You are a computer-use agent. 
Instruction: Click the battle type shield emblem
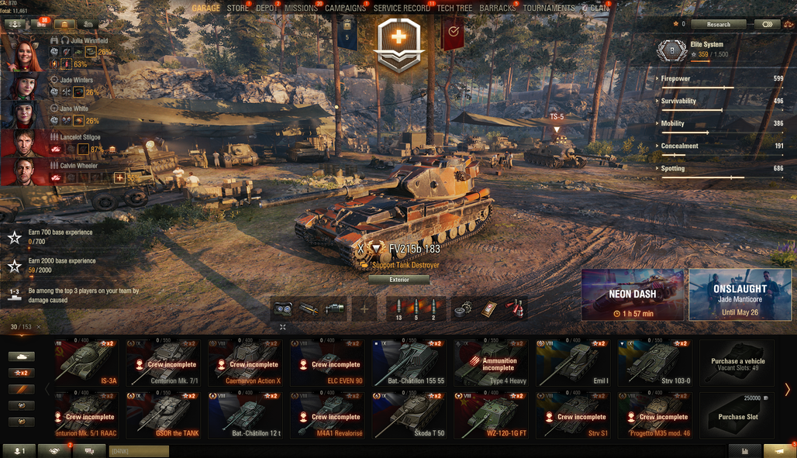[x=399, y=44]
